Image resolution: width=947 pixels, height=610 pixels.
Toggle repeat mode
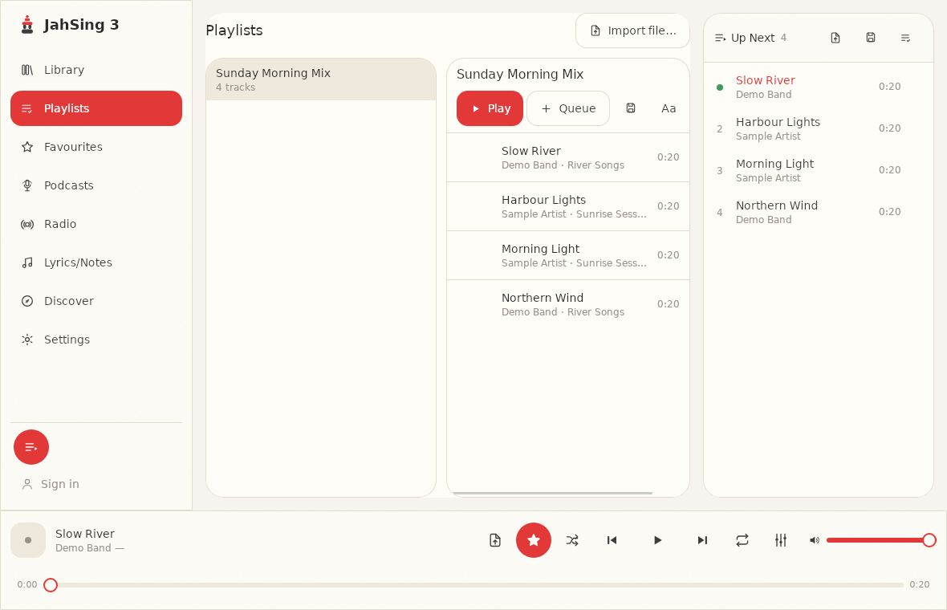pyautogui.click(x=742, y=540)
